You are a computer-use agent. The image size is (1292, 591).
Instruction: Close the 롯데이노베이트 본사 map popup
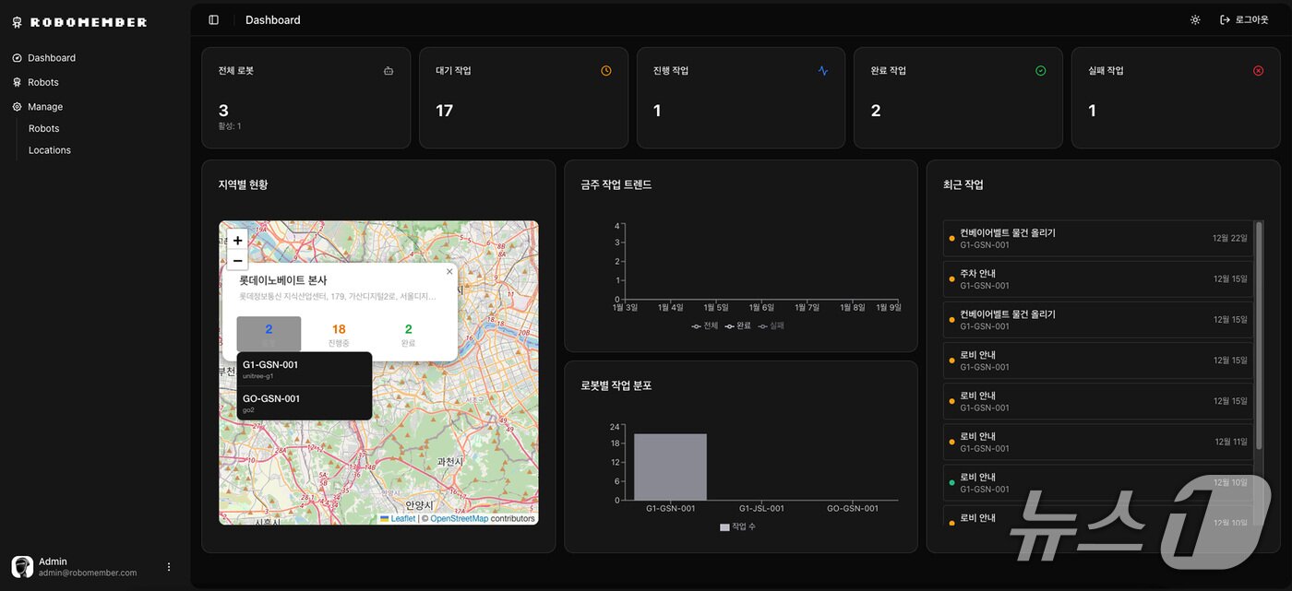point(449,272)
